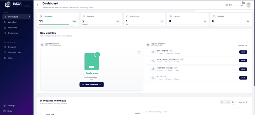Select the 7d time range
The width and height of the screenshot is (255, 115).
pos(222,102)
